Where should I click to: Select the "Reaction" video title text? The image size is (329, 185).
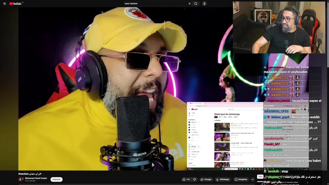(30, 174)
